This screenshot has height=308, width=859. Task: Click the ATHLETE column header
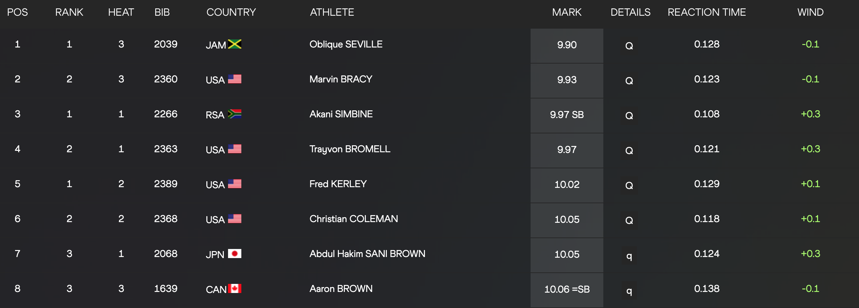click(x=332, y=12)
